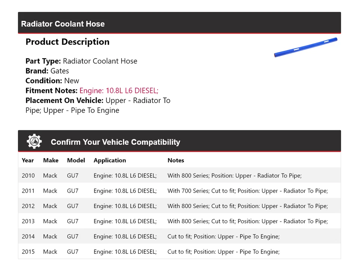This screenshot has width=359, height=271.
Task: Click Mack in the 2010 row
Action: [50, 175]
